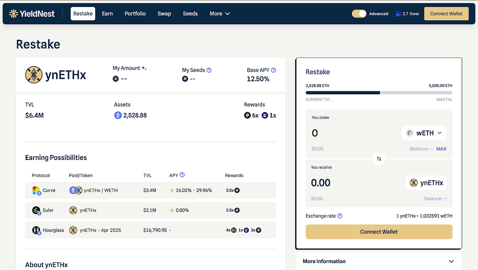Go to the Earn tab
The height and width of the screenshot is (270, 478).
pos(107,14)
